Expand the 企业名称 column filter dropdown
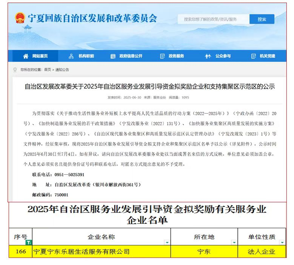This screenshot has height=265, width=294. [x=167, y=242]
